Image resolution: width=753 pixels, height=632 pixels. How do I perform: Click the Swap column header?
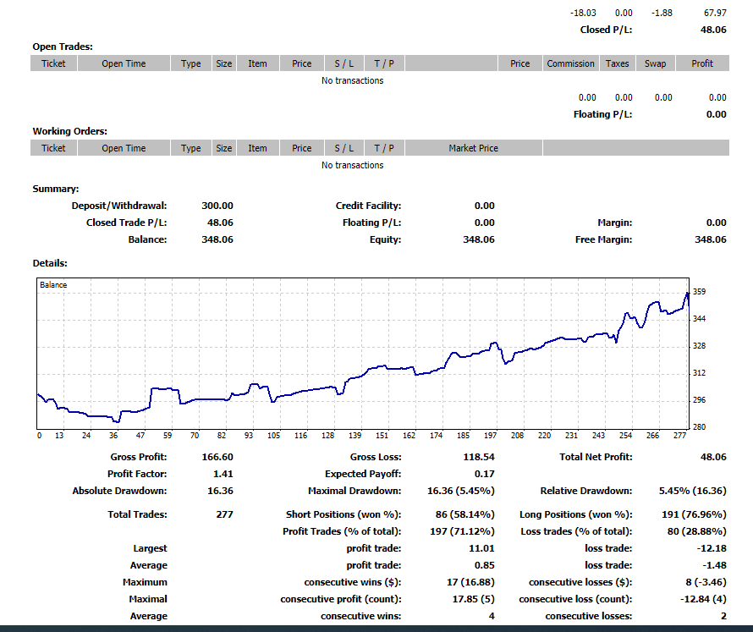[655, 63]
